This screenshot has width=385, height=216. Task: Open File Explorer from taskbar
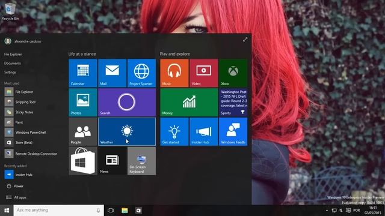[125, 211]
